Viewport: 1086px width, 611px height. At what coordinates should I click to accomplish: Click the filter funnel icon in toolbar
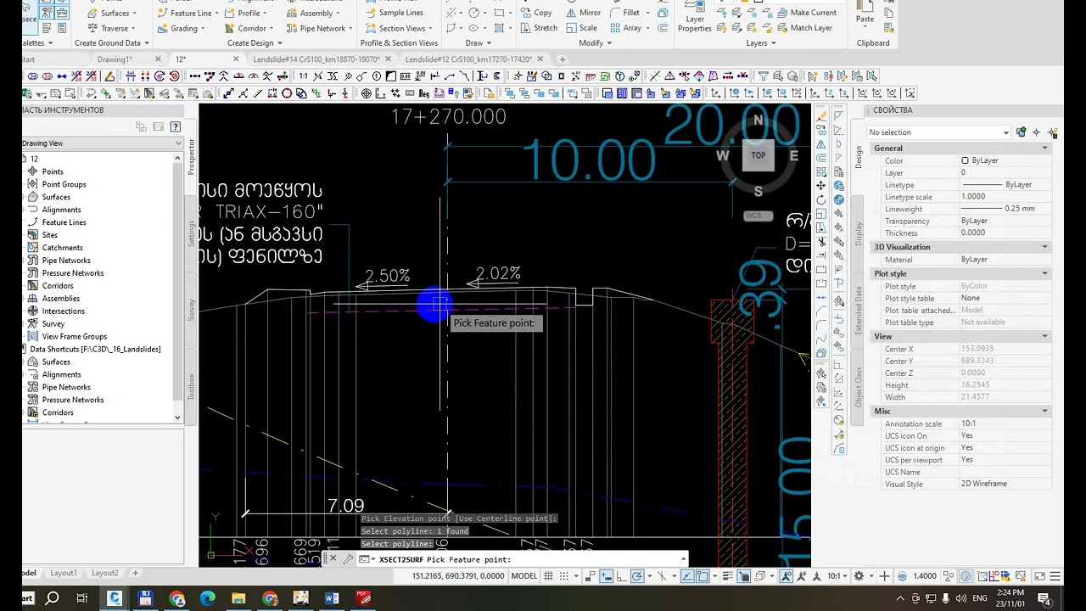(x=763, y=76)
